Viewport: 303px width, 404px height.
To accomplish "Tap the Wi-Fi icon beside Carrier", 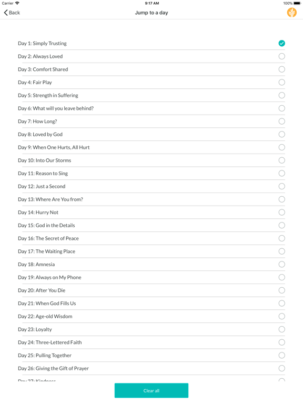I will (x=17, y=3).
